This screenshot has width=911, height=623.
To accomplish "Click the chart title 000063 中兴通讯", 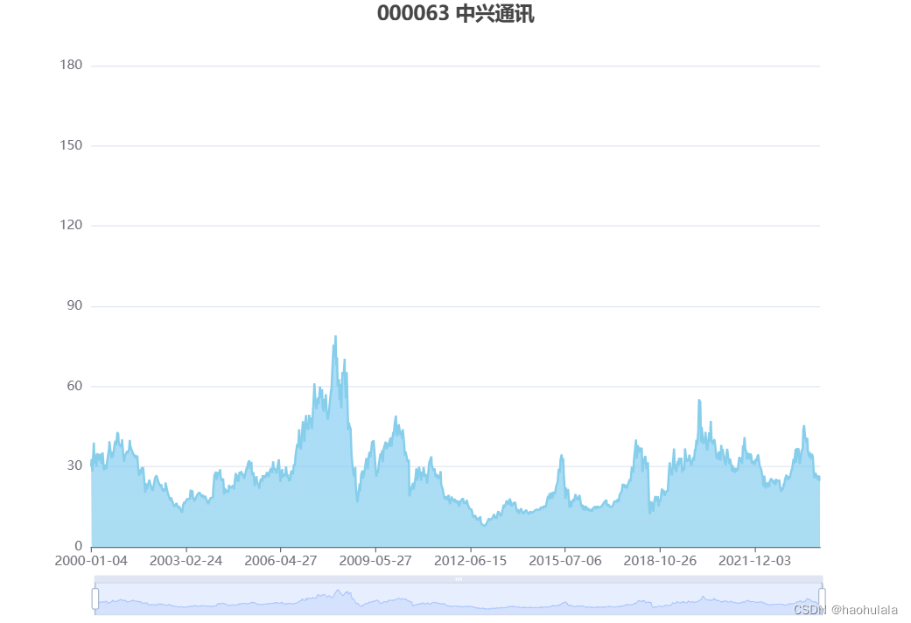I will 455,13.
